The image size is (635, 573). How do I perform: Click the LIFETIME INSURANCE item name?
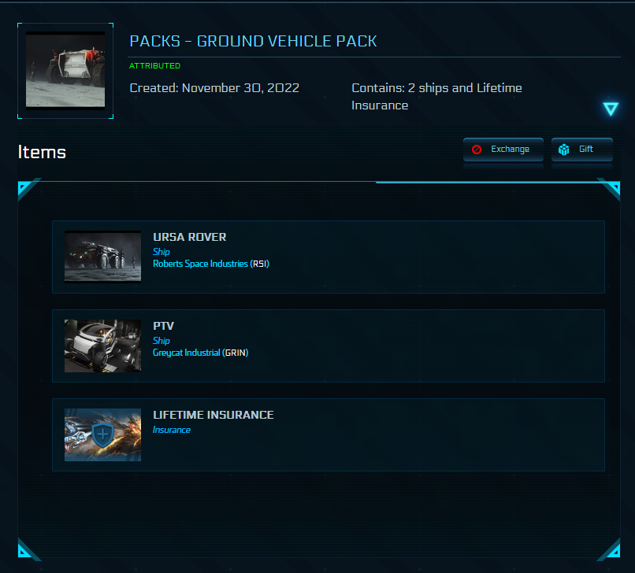pyautogui.click(x=213, y=415)
